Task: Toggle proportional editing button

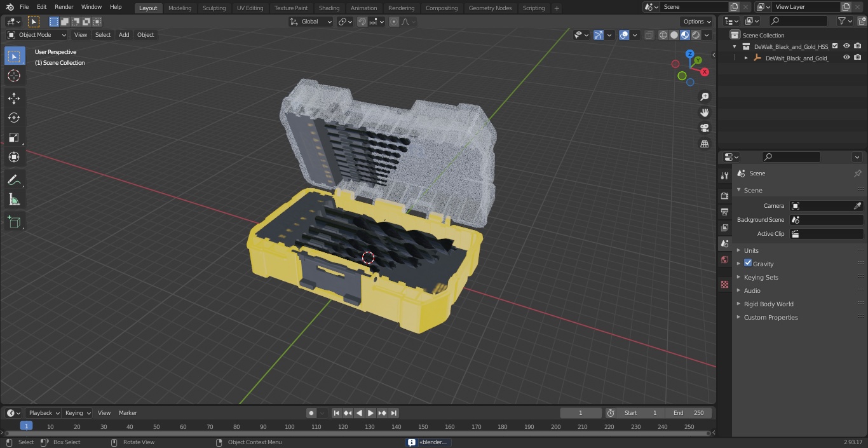Action: coord(394,22)
